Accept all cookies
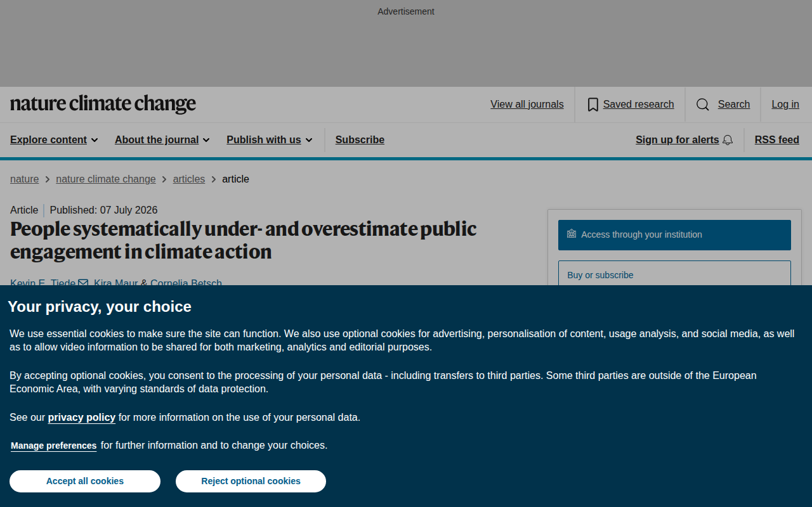Viewport: 812px width, 507px height. (85, 481)
